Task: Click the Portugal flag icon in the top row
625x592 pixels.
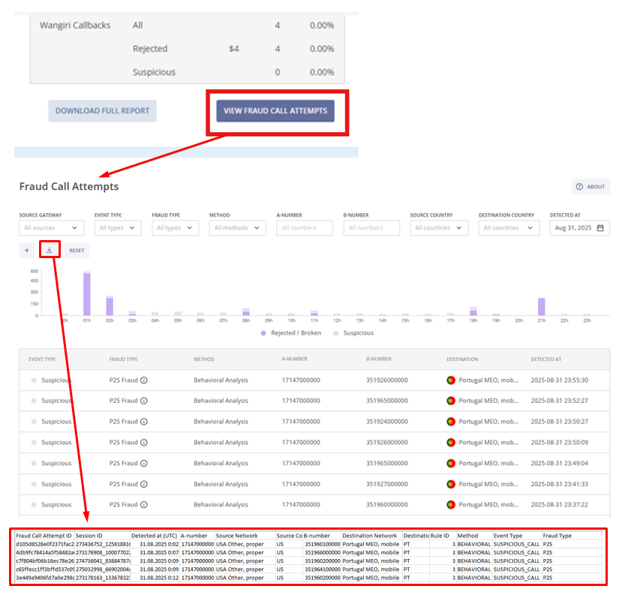Action: pos(449,380)
